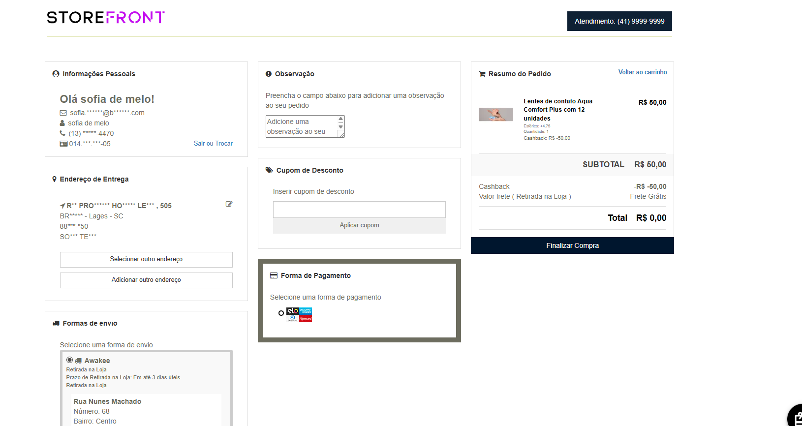Select the credit card payment radio button

point(281,313)
